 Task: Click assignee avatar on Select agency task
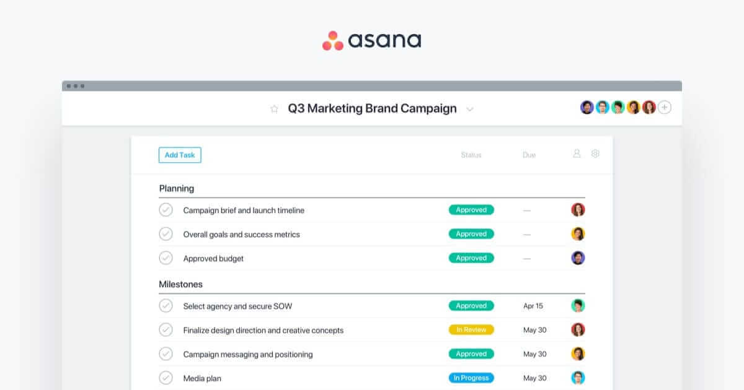click(x=578, y=306)
